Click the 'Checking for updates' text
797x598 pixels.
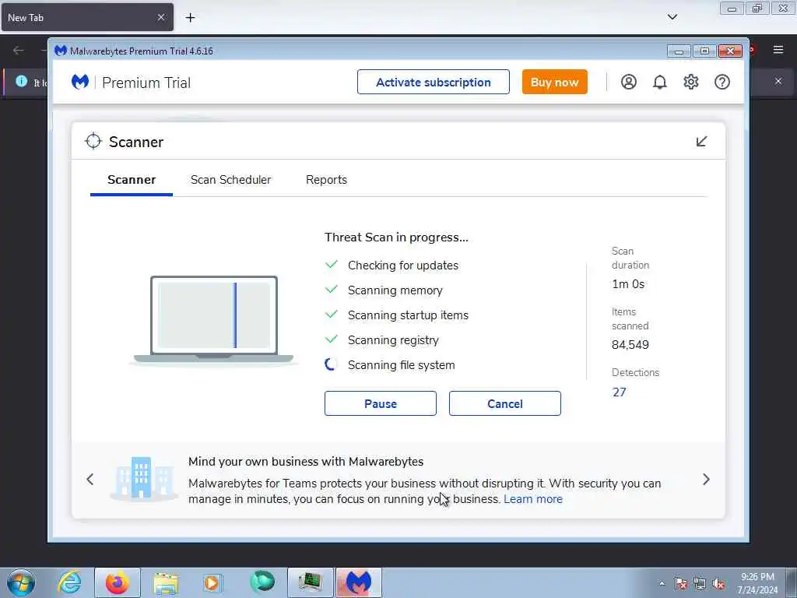402,266
